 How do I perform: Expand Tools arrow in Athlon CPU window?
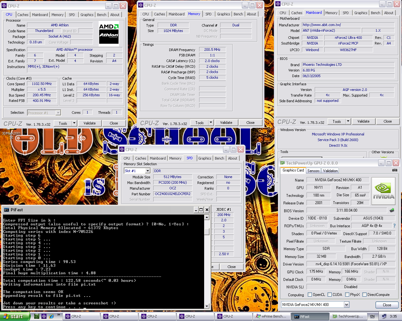point(74,123)
